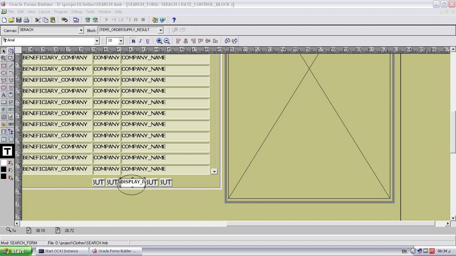The image size is (456, 256).
Task: Select the Ellipse drawing tool
Action: point(4,73)
